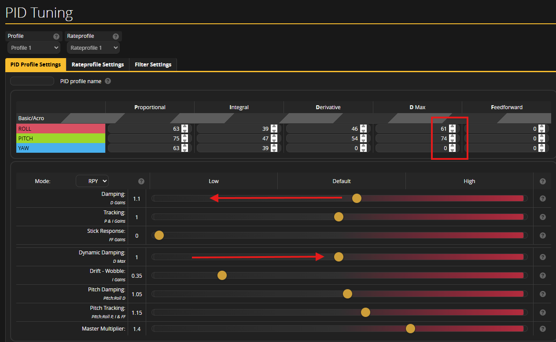The image size is (556, 342).
Task: Click the PID profile name input field
Action: [x=32, y=81]
